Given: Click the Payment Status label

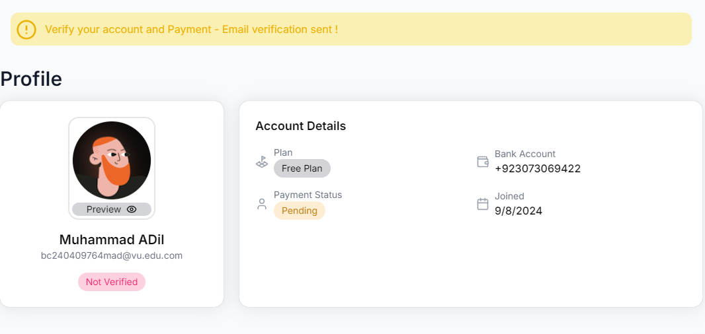Looking at the screenshot, I should 308,195.
